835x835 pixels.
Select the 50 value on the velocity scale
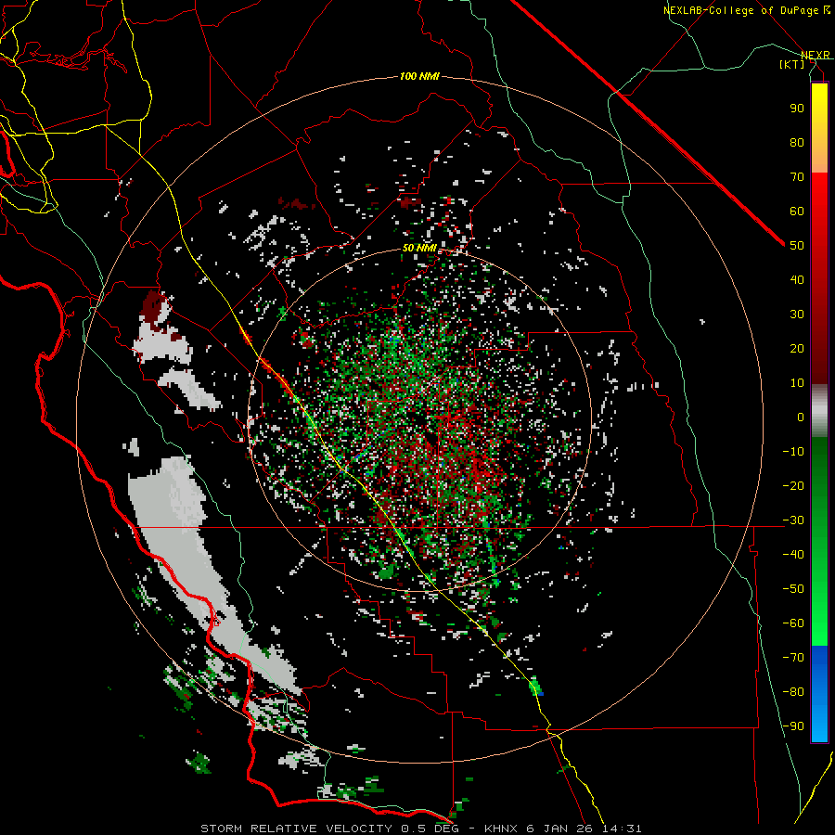(x=797, y=246)
